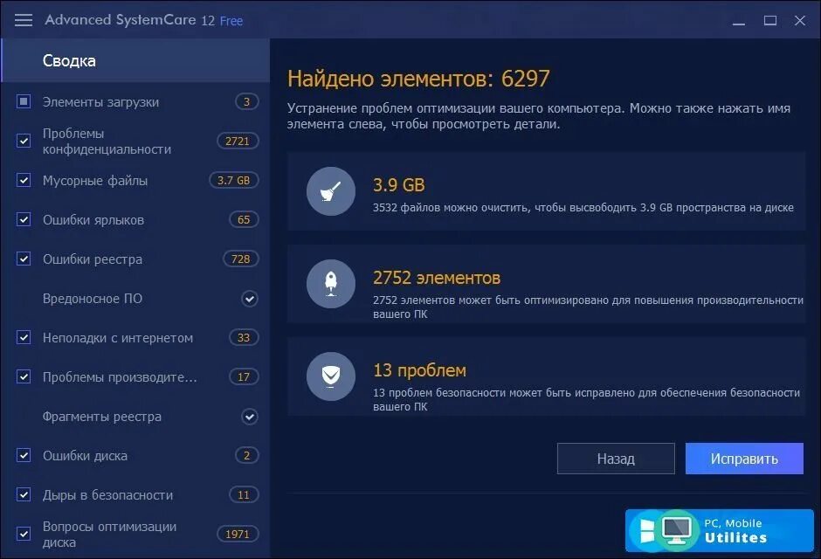Click the 33 internet issues badge

point(244,338)
